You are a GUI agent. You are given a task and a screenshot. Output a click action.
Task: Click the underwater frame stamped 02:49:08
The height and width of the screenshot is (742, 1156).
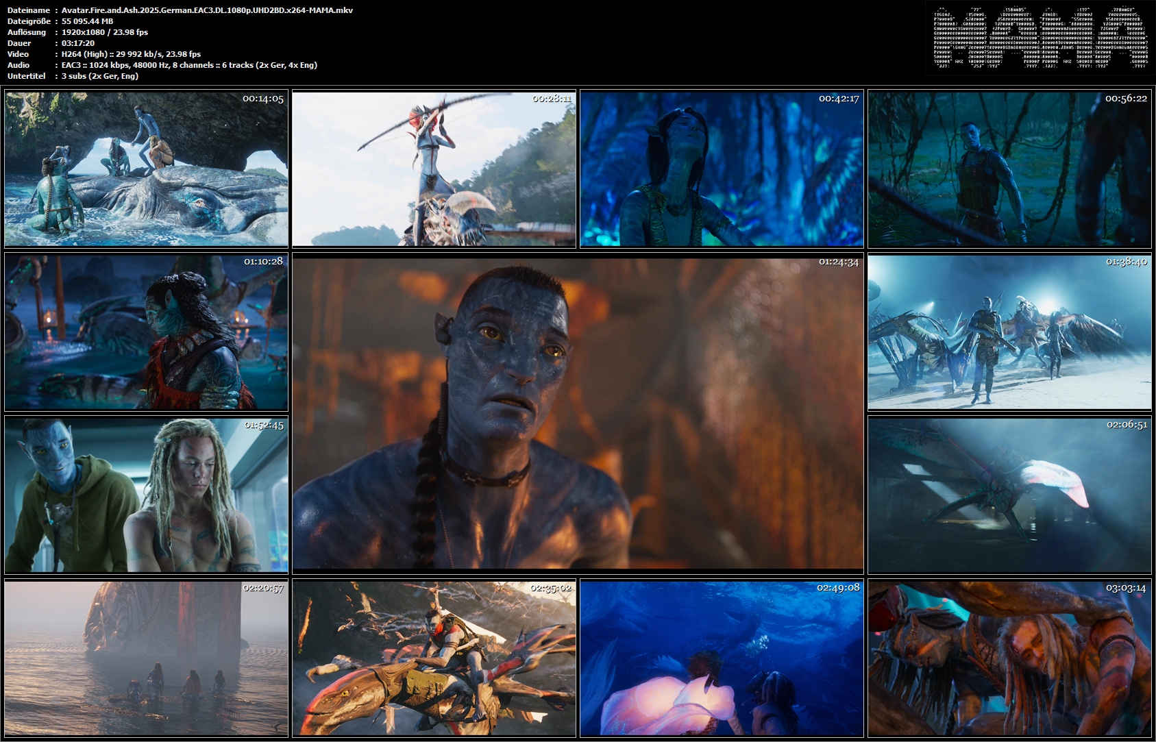pyautogui.click(x=722, y=658)
